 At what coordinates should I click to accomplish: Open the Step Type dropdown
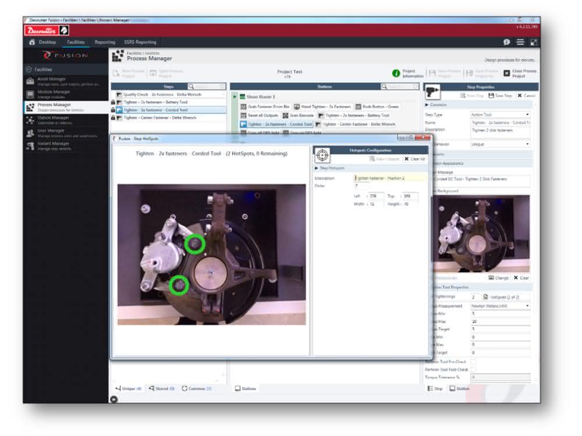coord(501,115)
